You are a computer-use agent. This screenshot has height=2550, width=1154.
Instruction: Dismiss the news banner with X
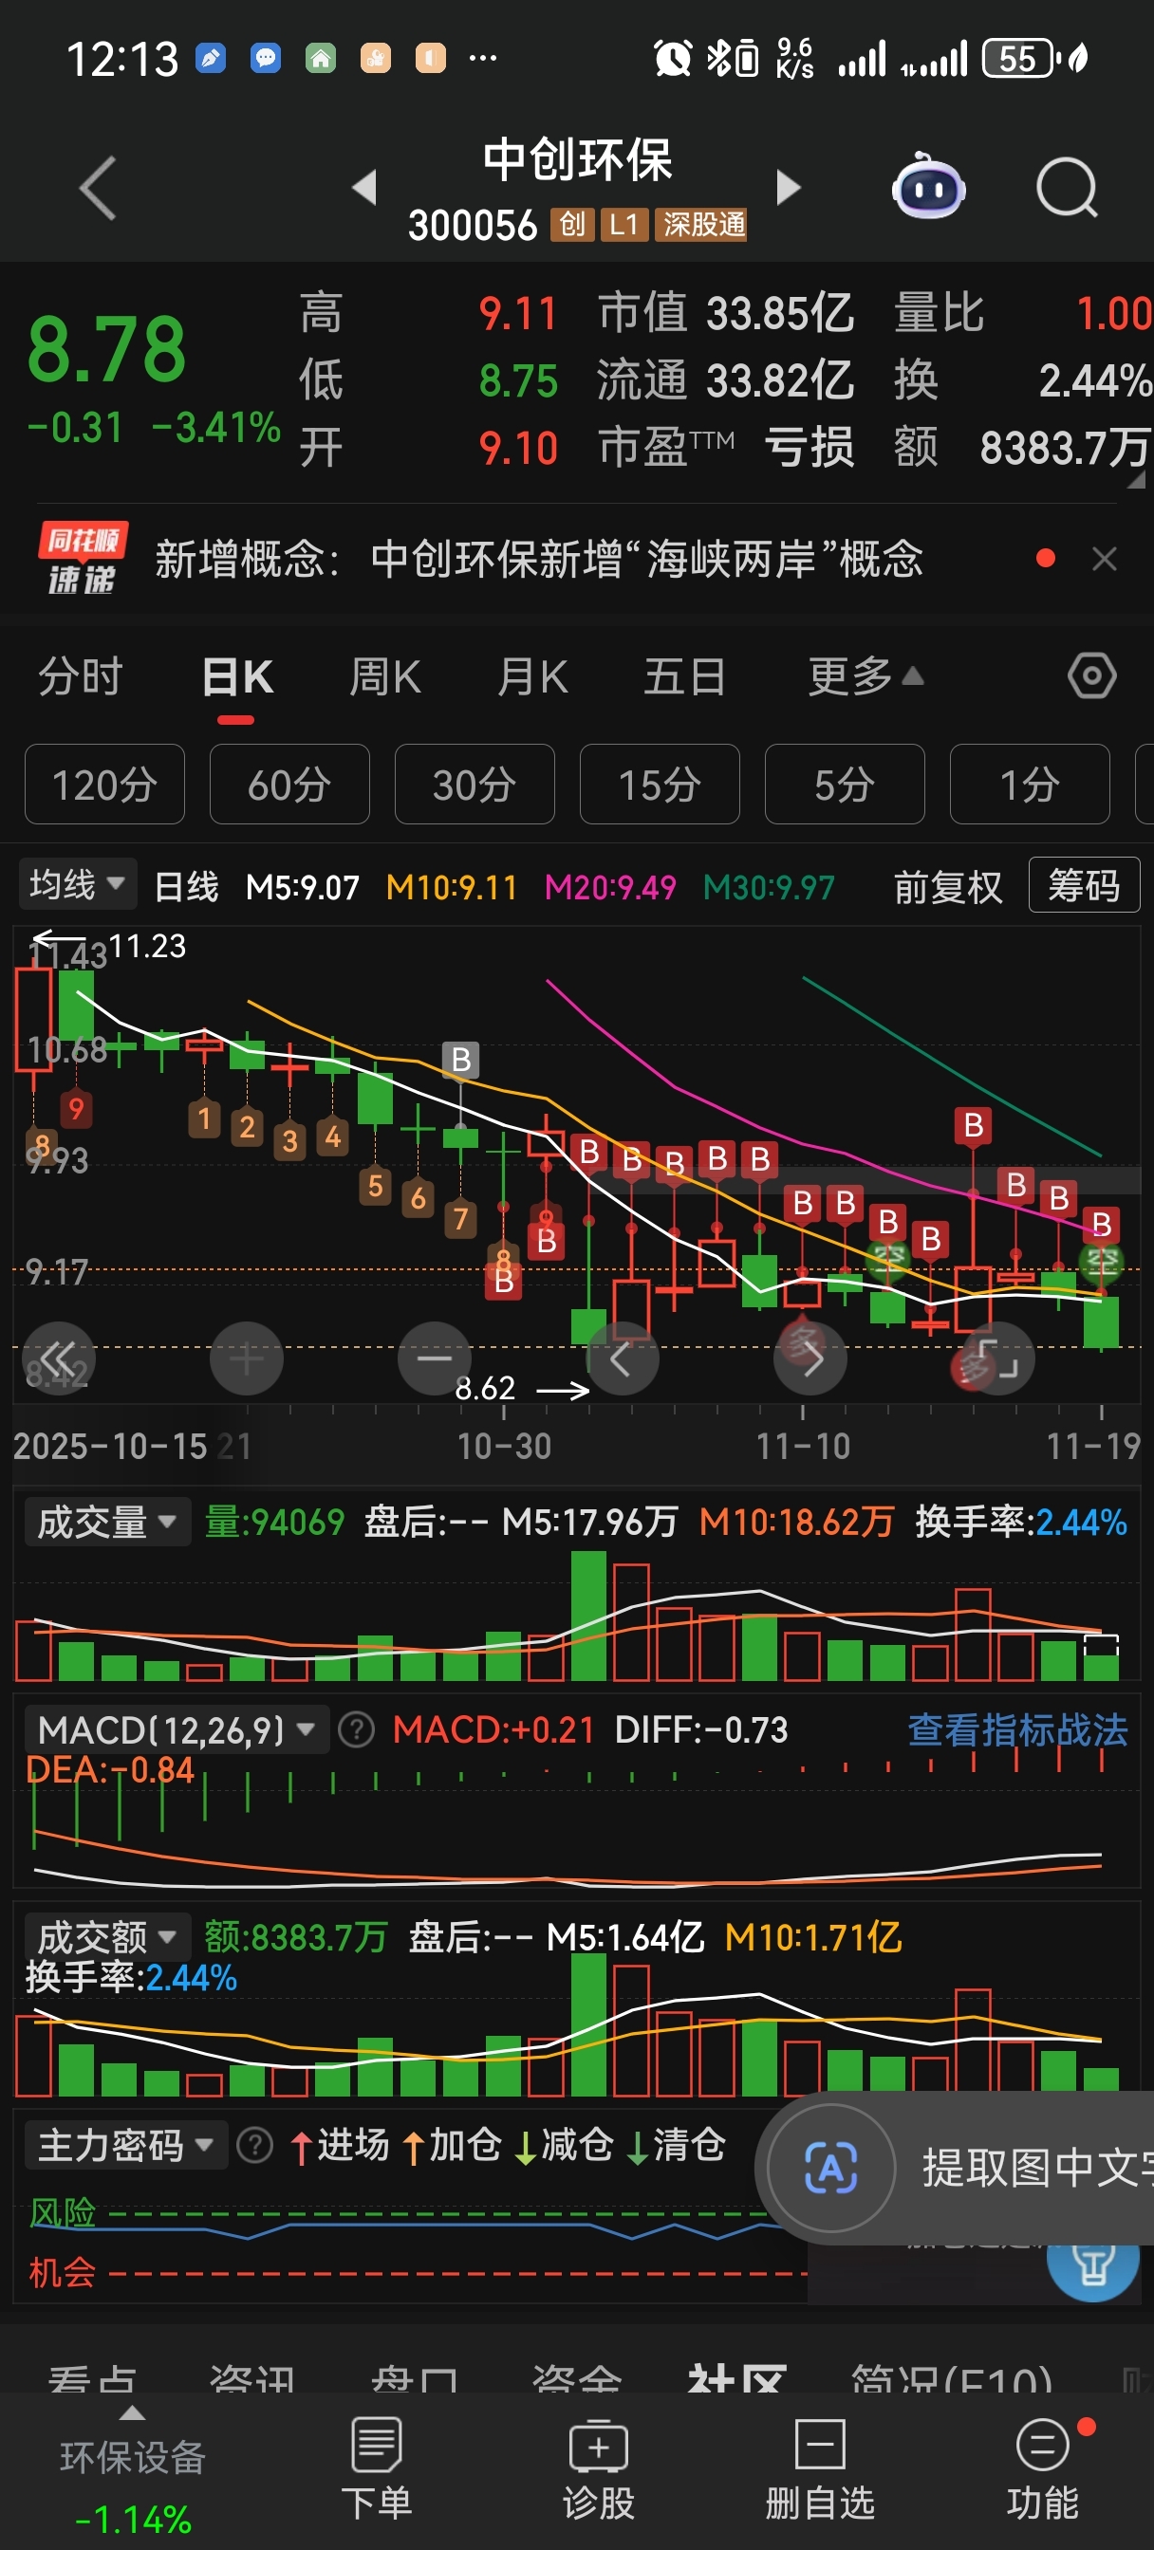coord(1105,560)
